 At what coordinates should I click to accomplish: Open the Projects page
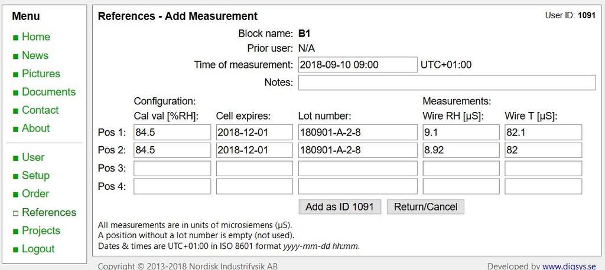click(x=41, y=231)
